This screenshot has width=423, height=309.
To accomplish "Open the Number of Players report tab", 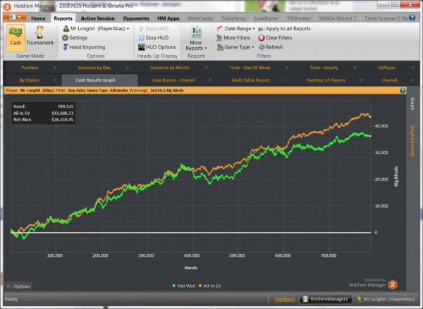I will tap(326, 80).
